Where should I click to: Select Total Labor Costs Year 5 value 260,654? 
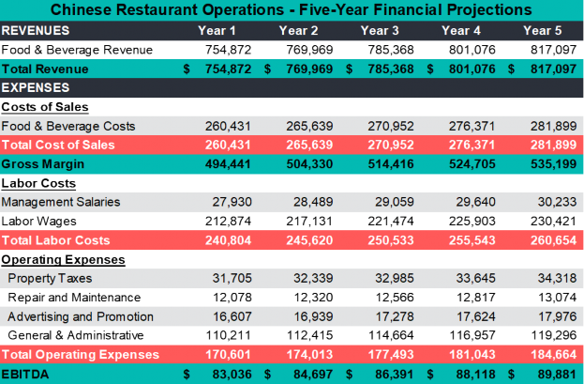pos(549,239)
